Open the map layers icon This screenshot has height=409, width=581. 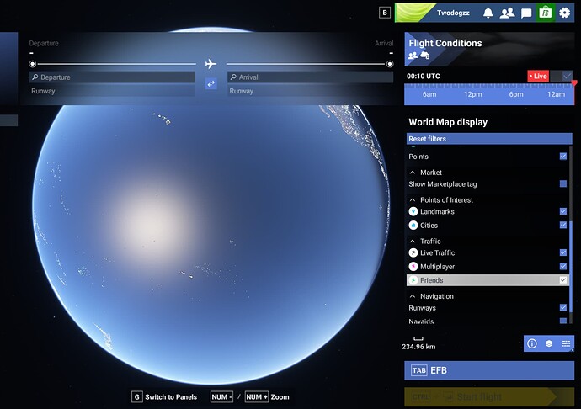pos(549,343)
